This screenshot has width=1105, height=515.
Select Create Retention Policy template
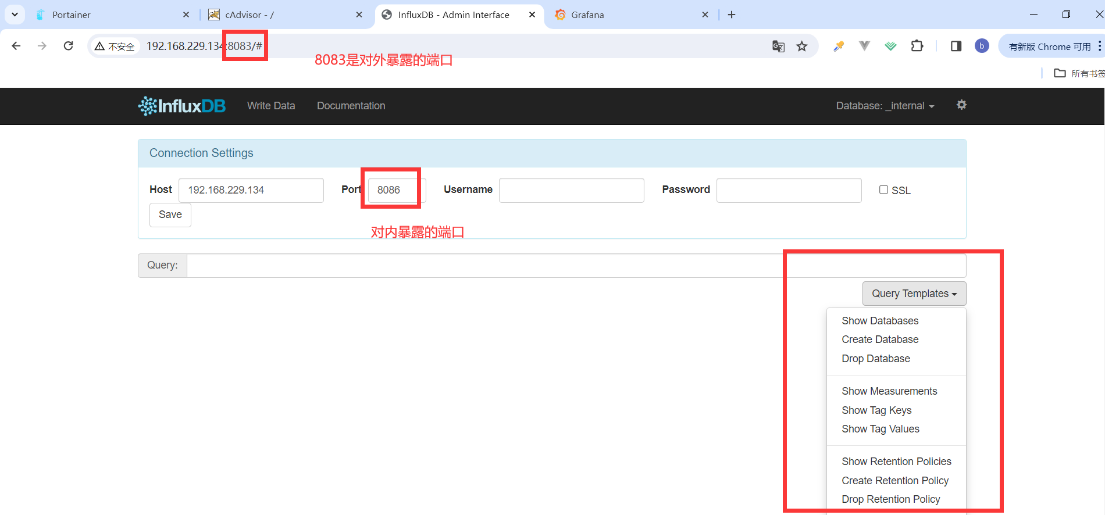tap(896, 481)
